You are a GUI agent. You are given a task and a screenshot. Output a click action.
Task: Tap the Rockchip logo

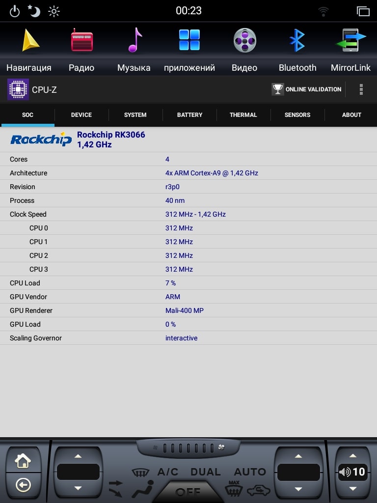(41, 139)
